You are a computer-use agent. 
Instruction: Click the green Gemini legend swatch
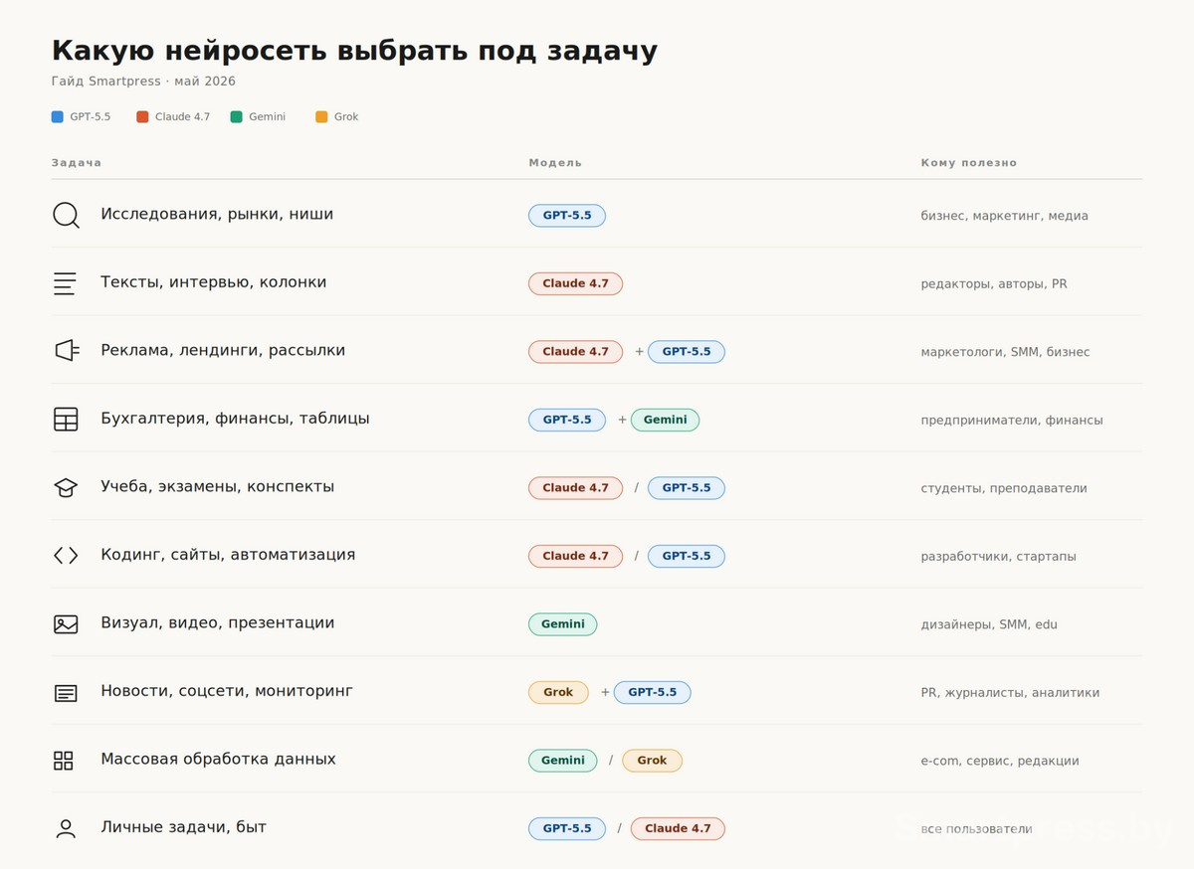pos(236,117)
